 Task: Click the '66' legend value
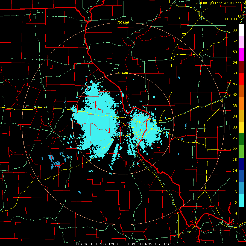235,30
